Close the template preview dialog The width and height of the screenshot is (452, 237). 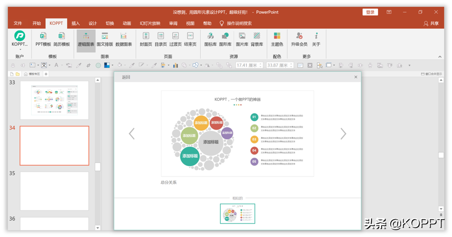pos(356,77)
